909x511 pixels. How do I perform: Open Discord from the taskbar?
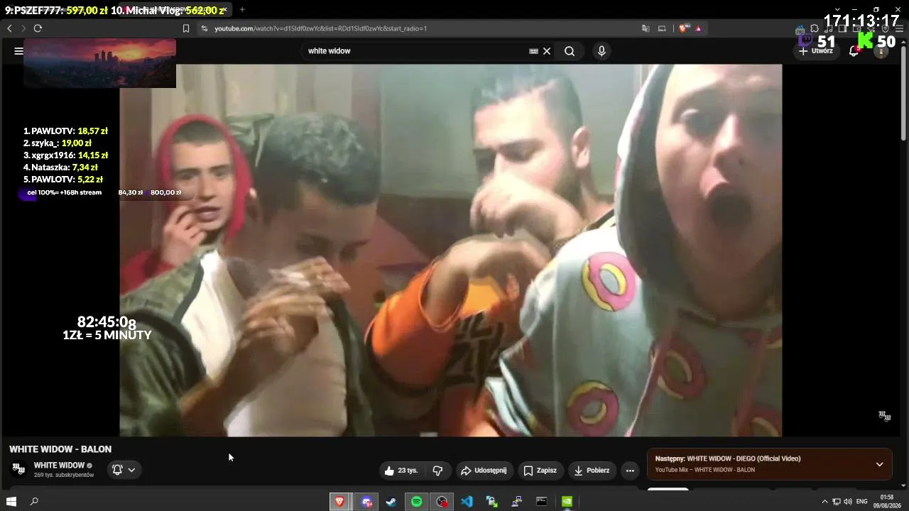[x=366, y=502]
